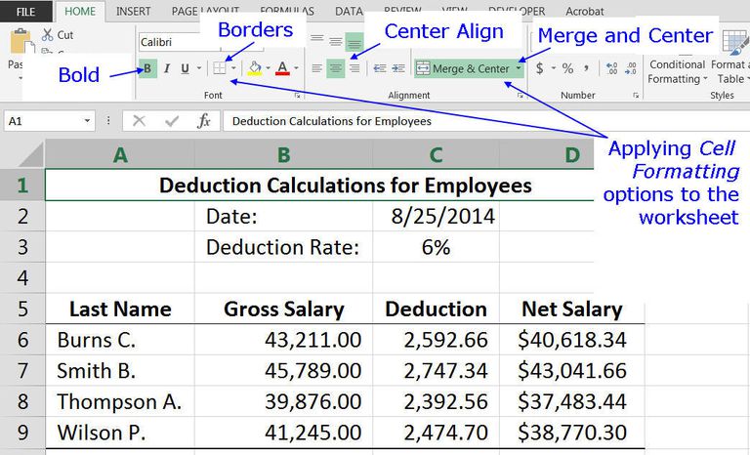Viewport: 750px width, 455px height.
Task: Apply Comma Style icon
Action: 586,68
